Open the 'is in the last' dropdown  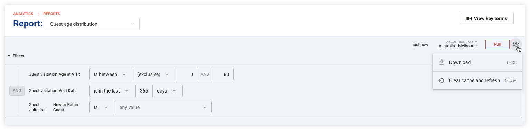coord(113,91)
